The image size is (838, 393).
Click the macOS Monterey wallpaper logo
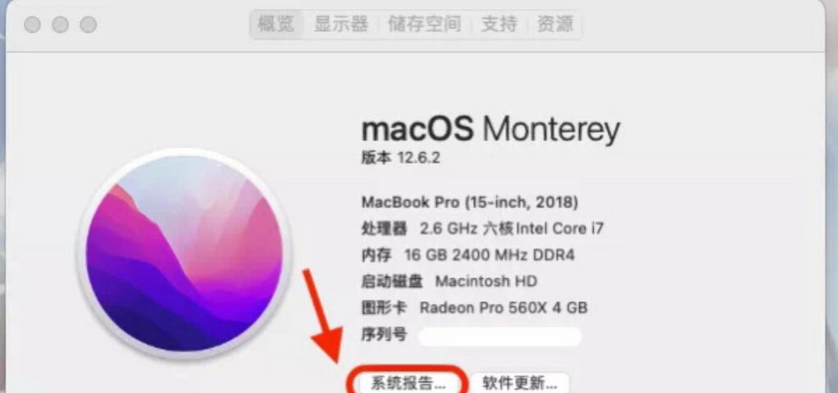click(x=184, y=252)
